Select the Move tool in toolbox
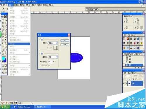Screen dimensions: 146x109 click(6, 20)
